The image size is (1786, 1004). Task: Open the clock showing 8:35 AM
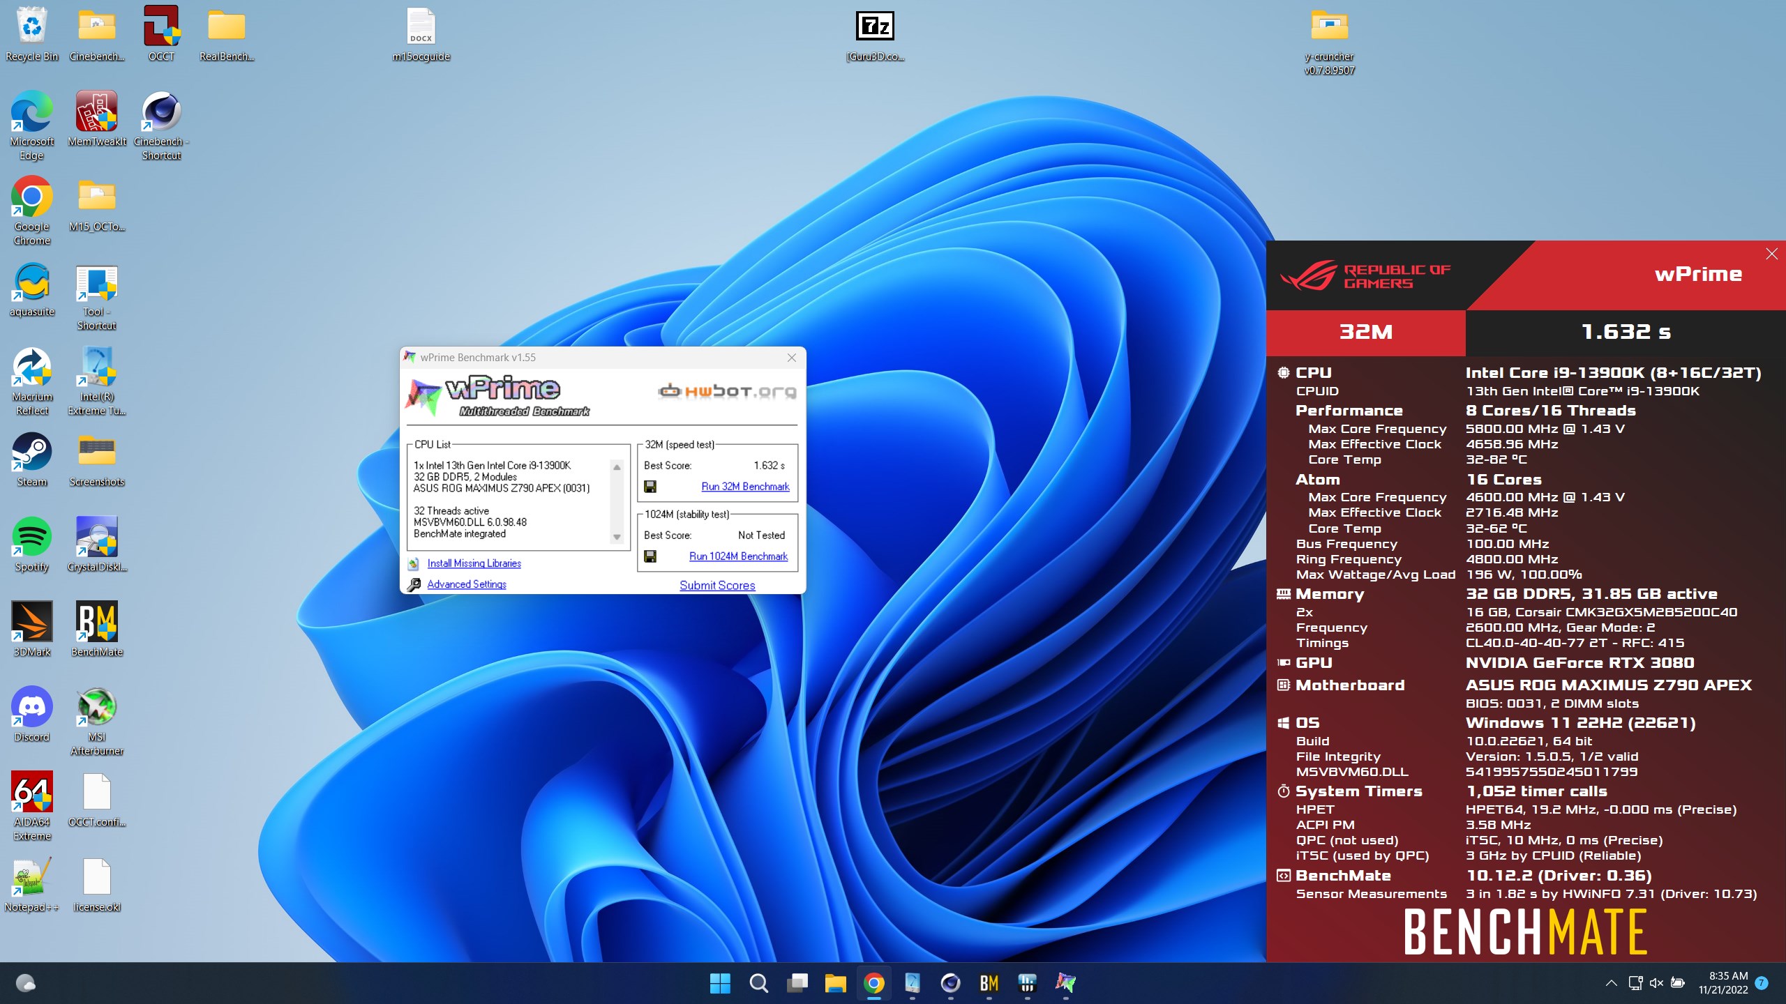point(1723,983)
